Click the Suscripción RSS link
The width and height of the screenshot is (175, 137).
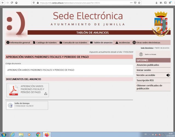145,80
